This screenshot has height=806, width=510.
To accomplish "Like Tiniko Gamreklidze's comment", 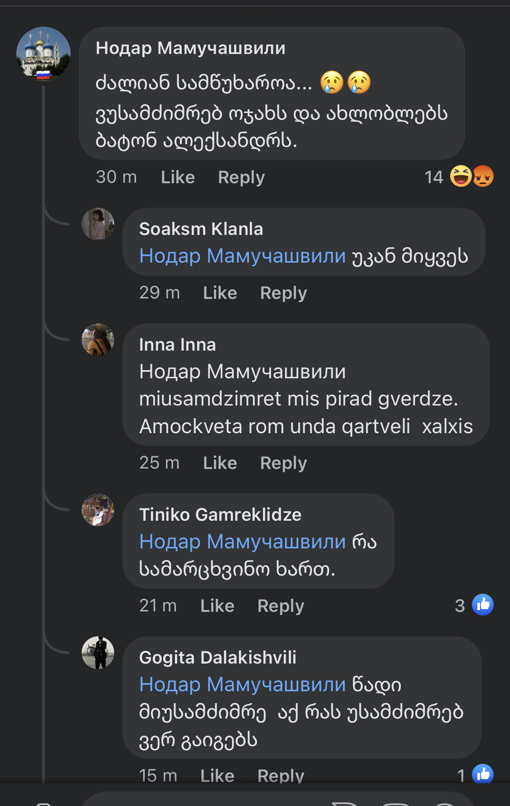I will (217, 605).
